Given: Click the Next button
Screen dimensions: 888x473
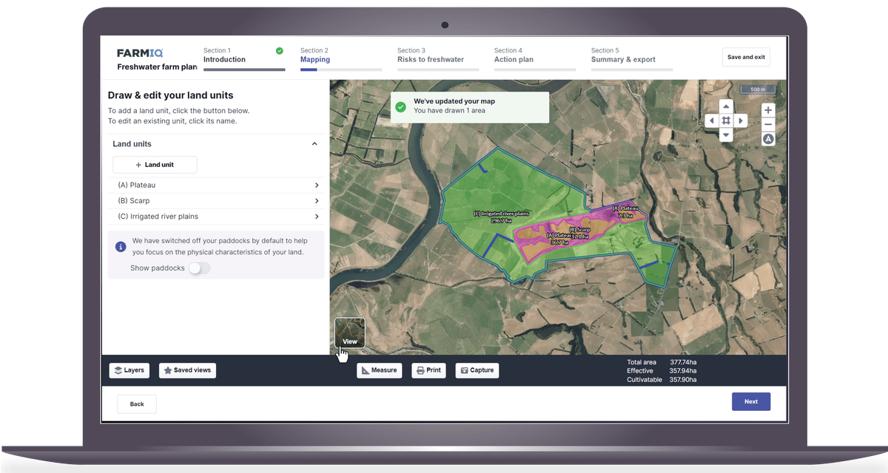Looking at the screenshot, I should [x=750, y=401].
